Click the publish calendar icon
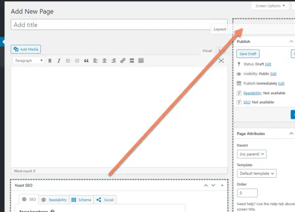Viewport: 295px width, 212px height. pos(239,83)
